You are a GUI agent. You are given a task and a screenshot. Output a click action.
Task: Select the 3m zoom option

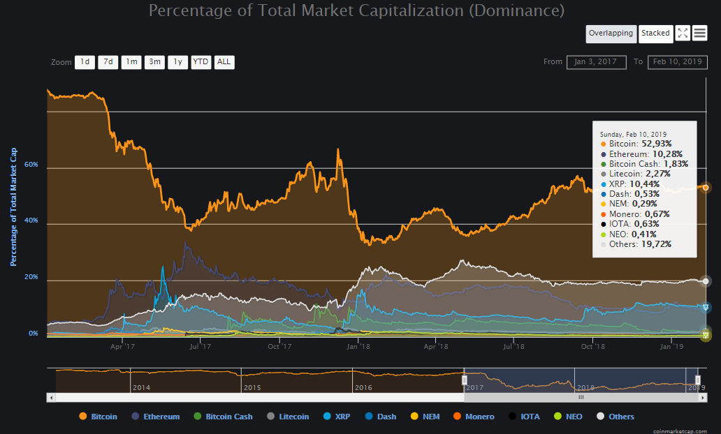(x=154, y=62)
